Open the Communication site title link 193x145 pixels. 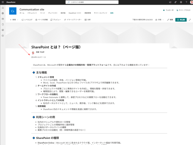(32, 9)
